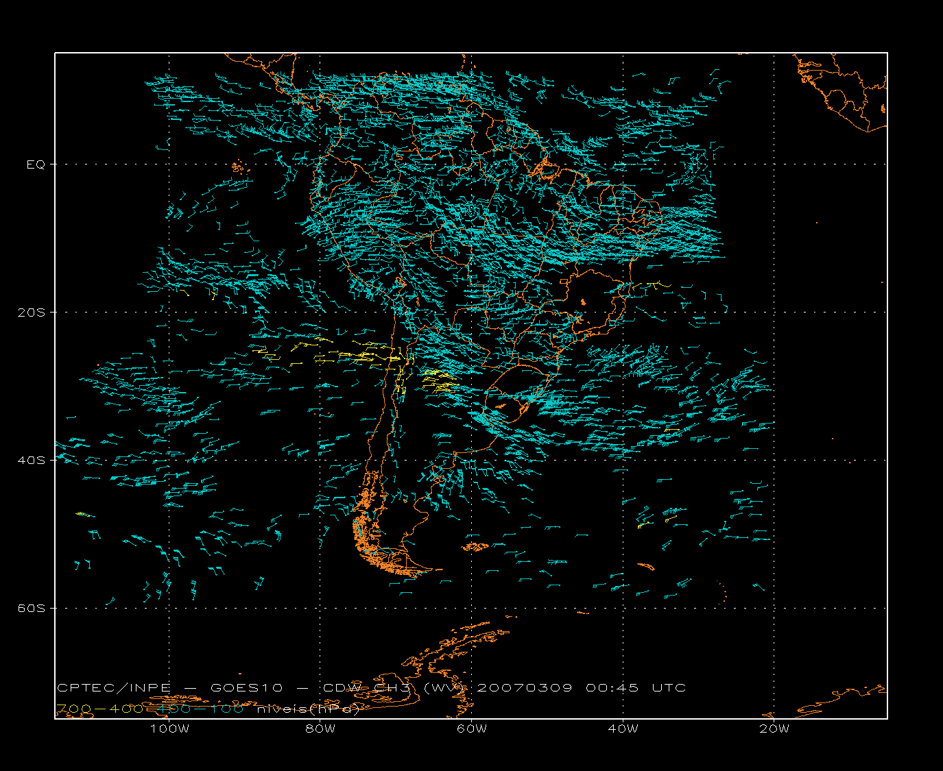The width and height of the screenshot is (943, 771).
Task: Click the "20S" latitude axis label
Action: [x=31, y=313]
